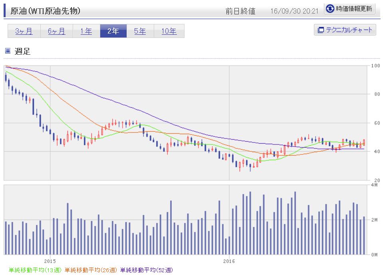Click the 原油(WTI原油先物) title heading
The width and height of the screenshot is (383, 277).
[x=46, y=11]
